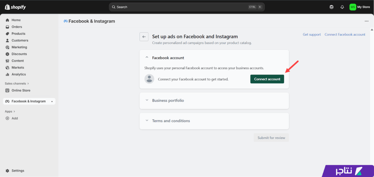Viewport: 374px width, 177px height.
Task: Click the Connect Facebook account link
Action: pos(345,35)
